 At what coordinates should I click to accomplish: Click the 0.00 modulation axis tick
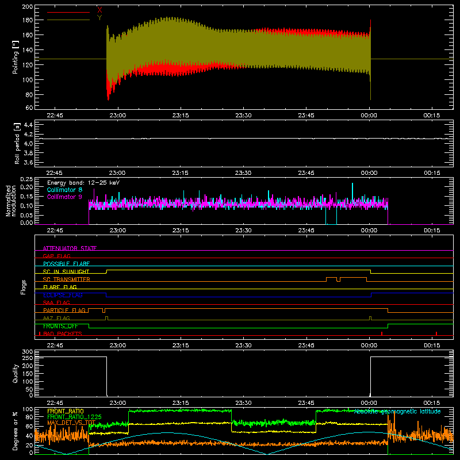point(26,223)
